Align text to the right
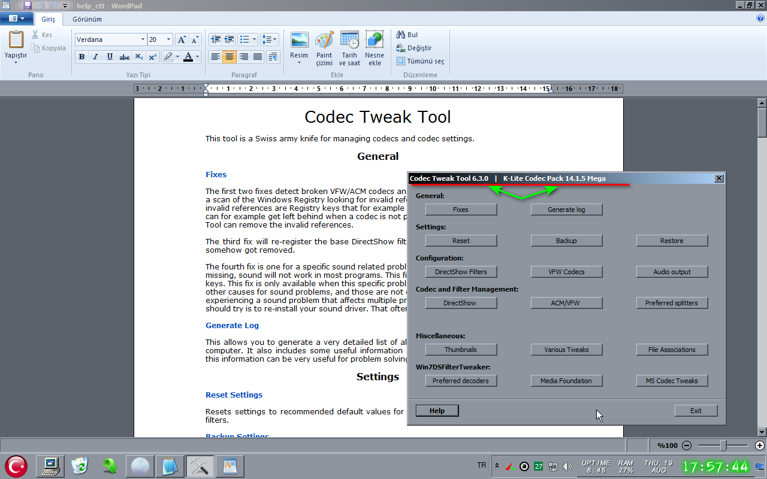 click(x=243, y=57)
